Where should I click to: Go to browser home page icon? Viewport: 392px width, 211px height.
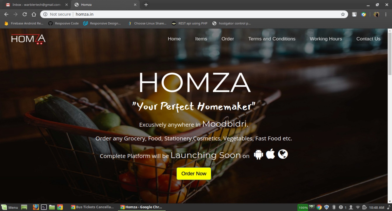[x=34, y=14]
